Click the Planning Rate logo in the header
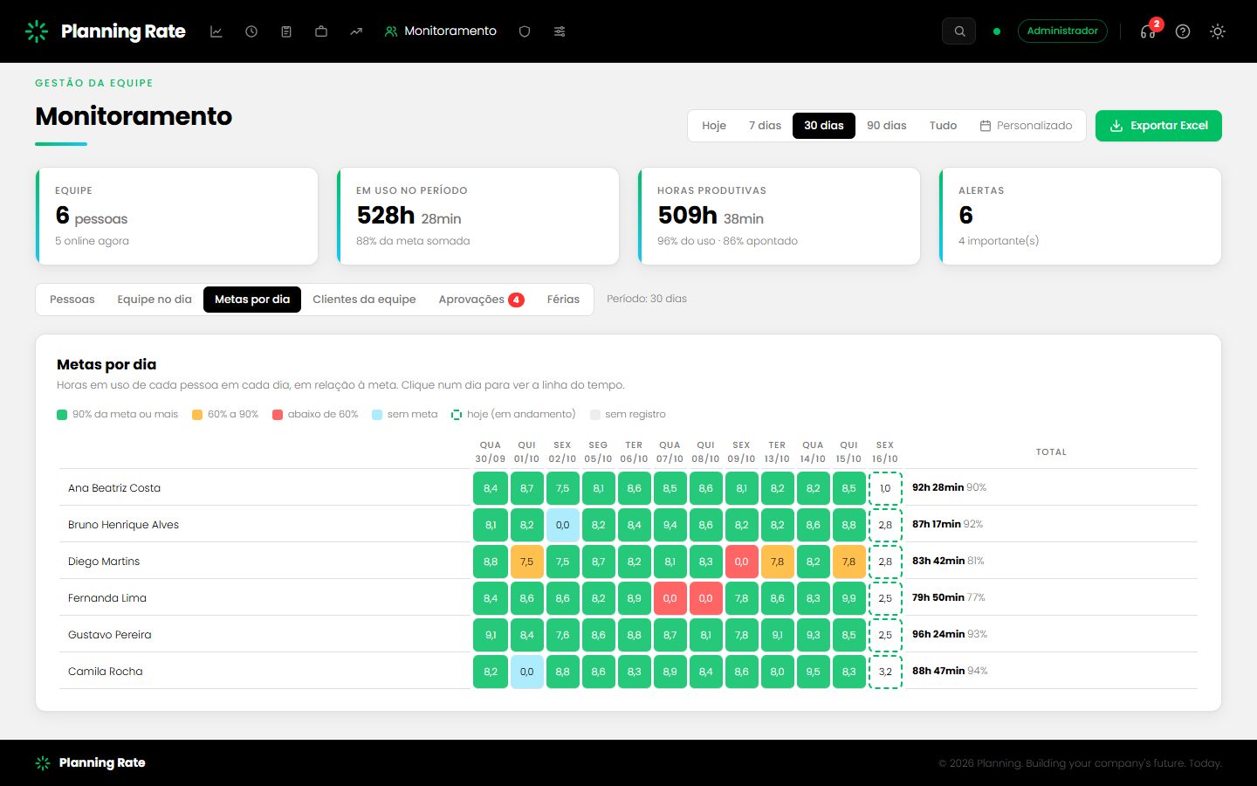 106,31
